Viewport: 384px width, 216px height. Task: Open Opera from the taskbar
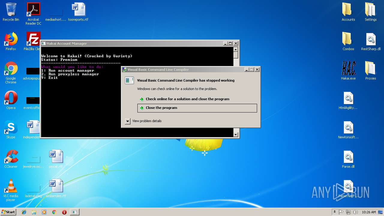point(64,212)
